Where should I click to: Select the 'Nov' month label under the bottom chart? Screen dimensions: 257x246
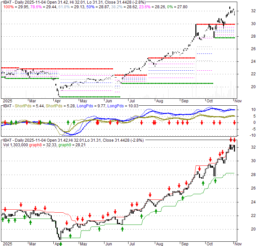tap(238, 244)
